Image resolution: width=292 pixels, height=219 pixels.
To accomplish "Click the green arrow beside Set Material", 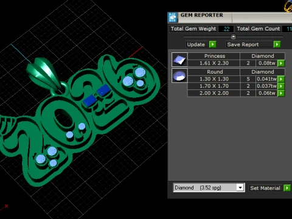I will [x=287, y=188].
